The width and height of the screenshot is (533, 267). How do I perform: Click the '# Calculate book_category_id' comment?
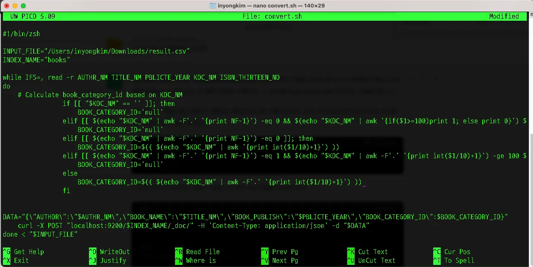pyautogui.click(x=100, y=95)
